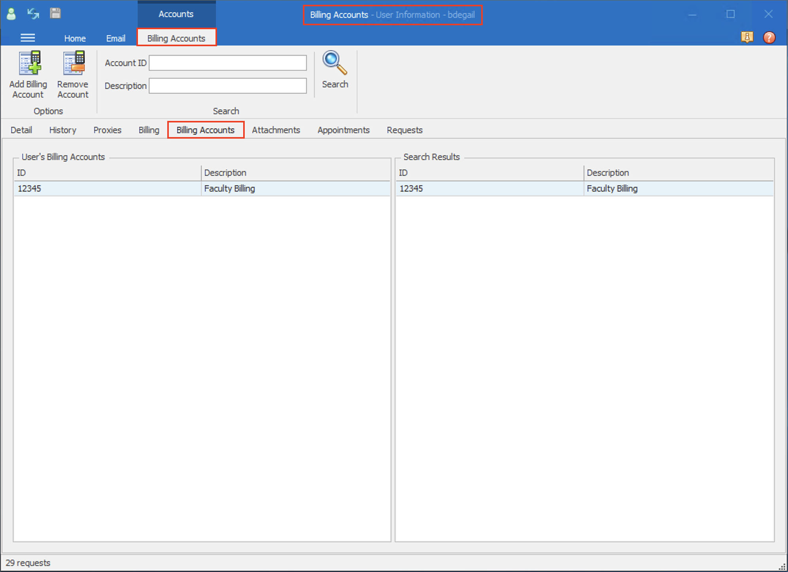Click the Account ID input field

(227, 63)
